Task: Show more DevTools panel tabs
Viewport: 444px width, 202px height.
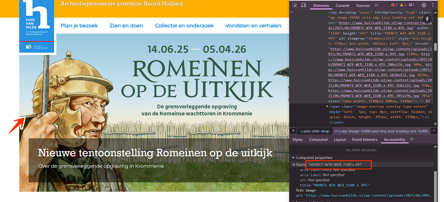Action: coord(376,5)
